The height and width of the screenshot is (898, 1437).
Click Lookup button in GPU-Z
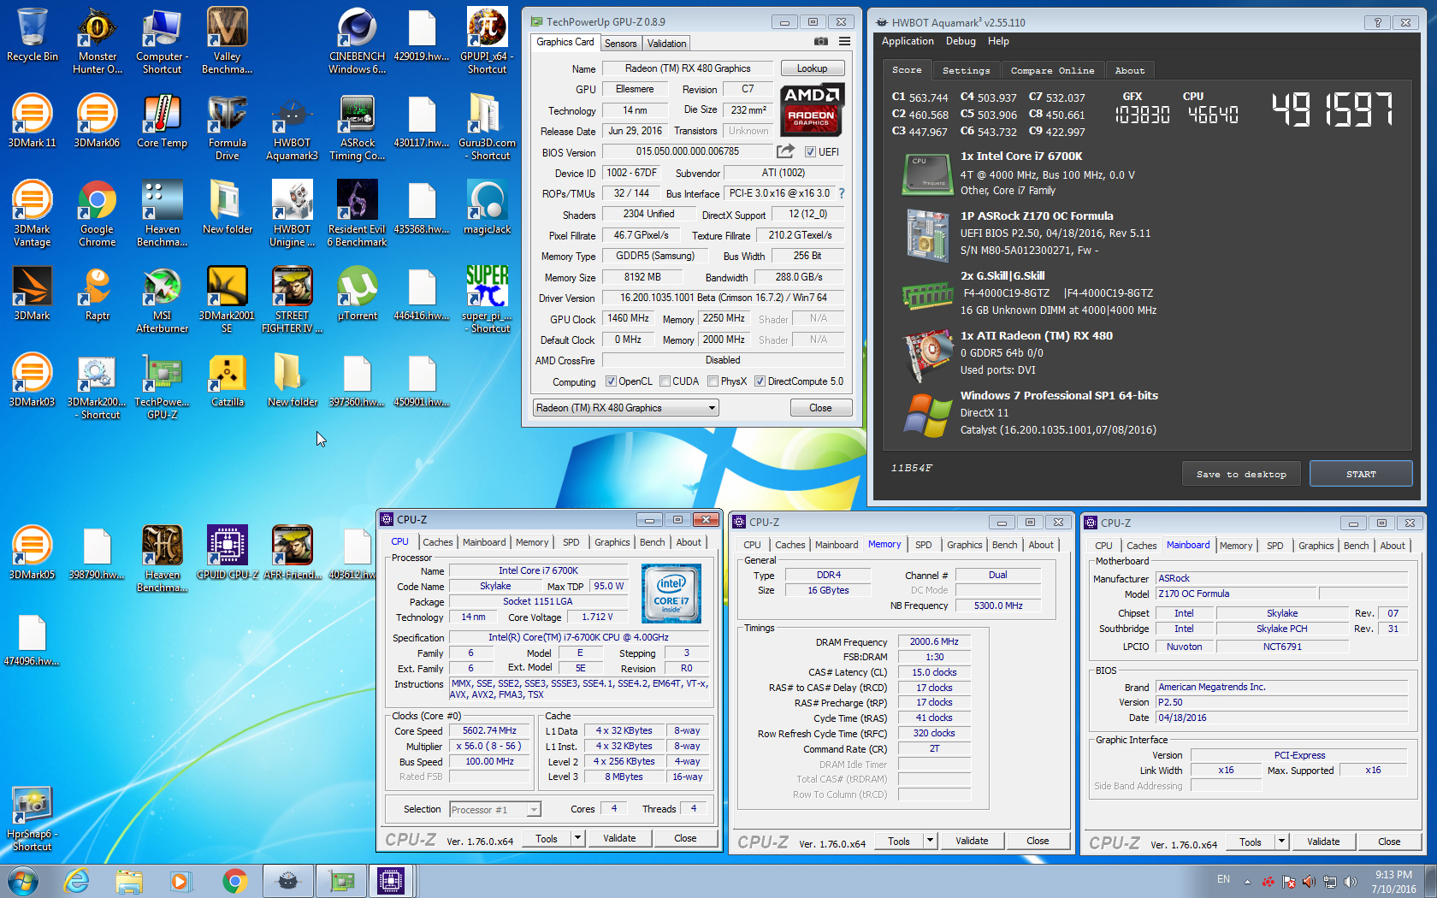[812, 68]
